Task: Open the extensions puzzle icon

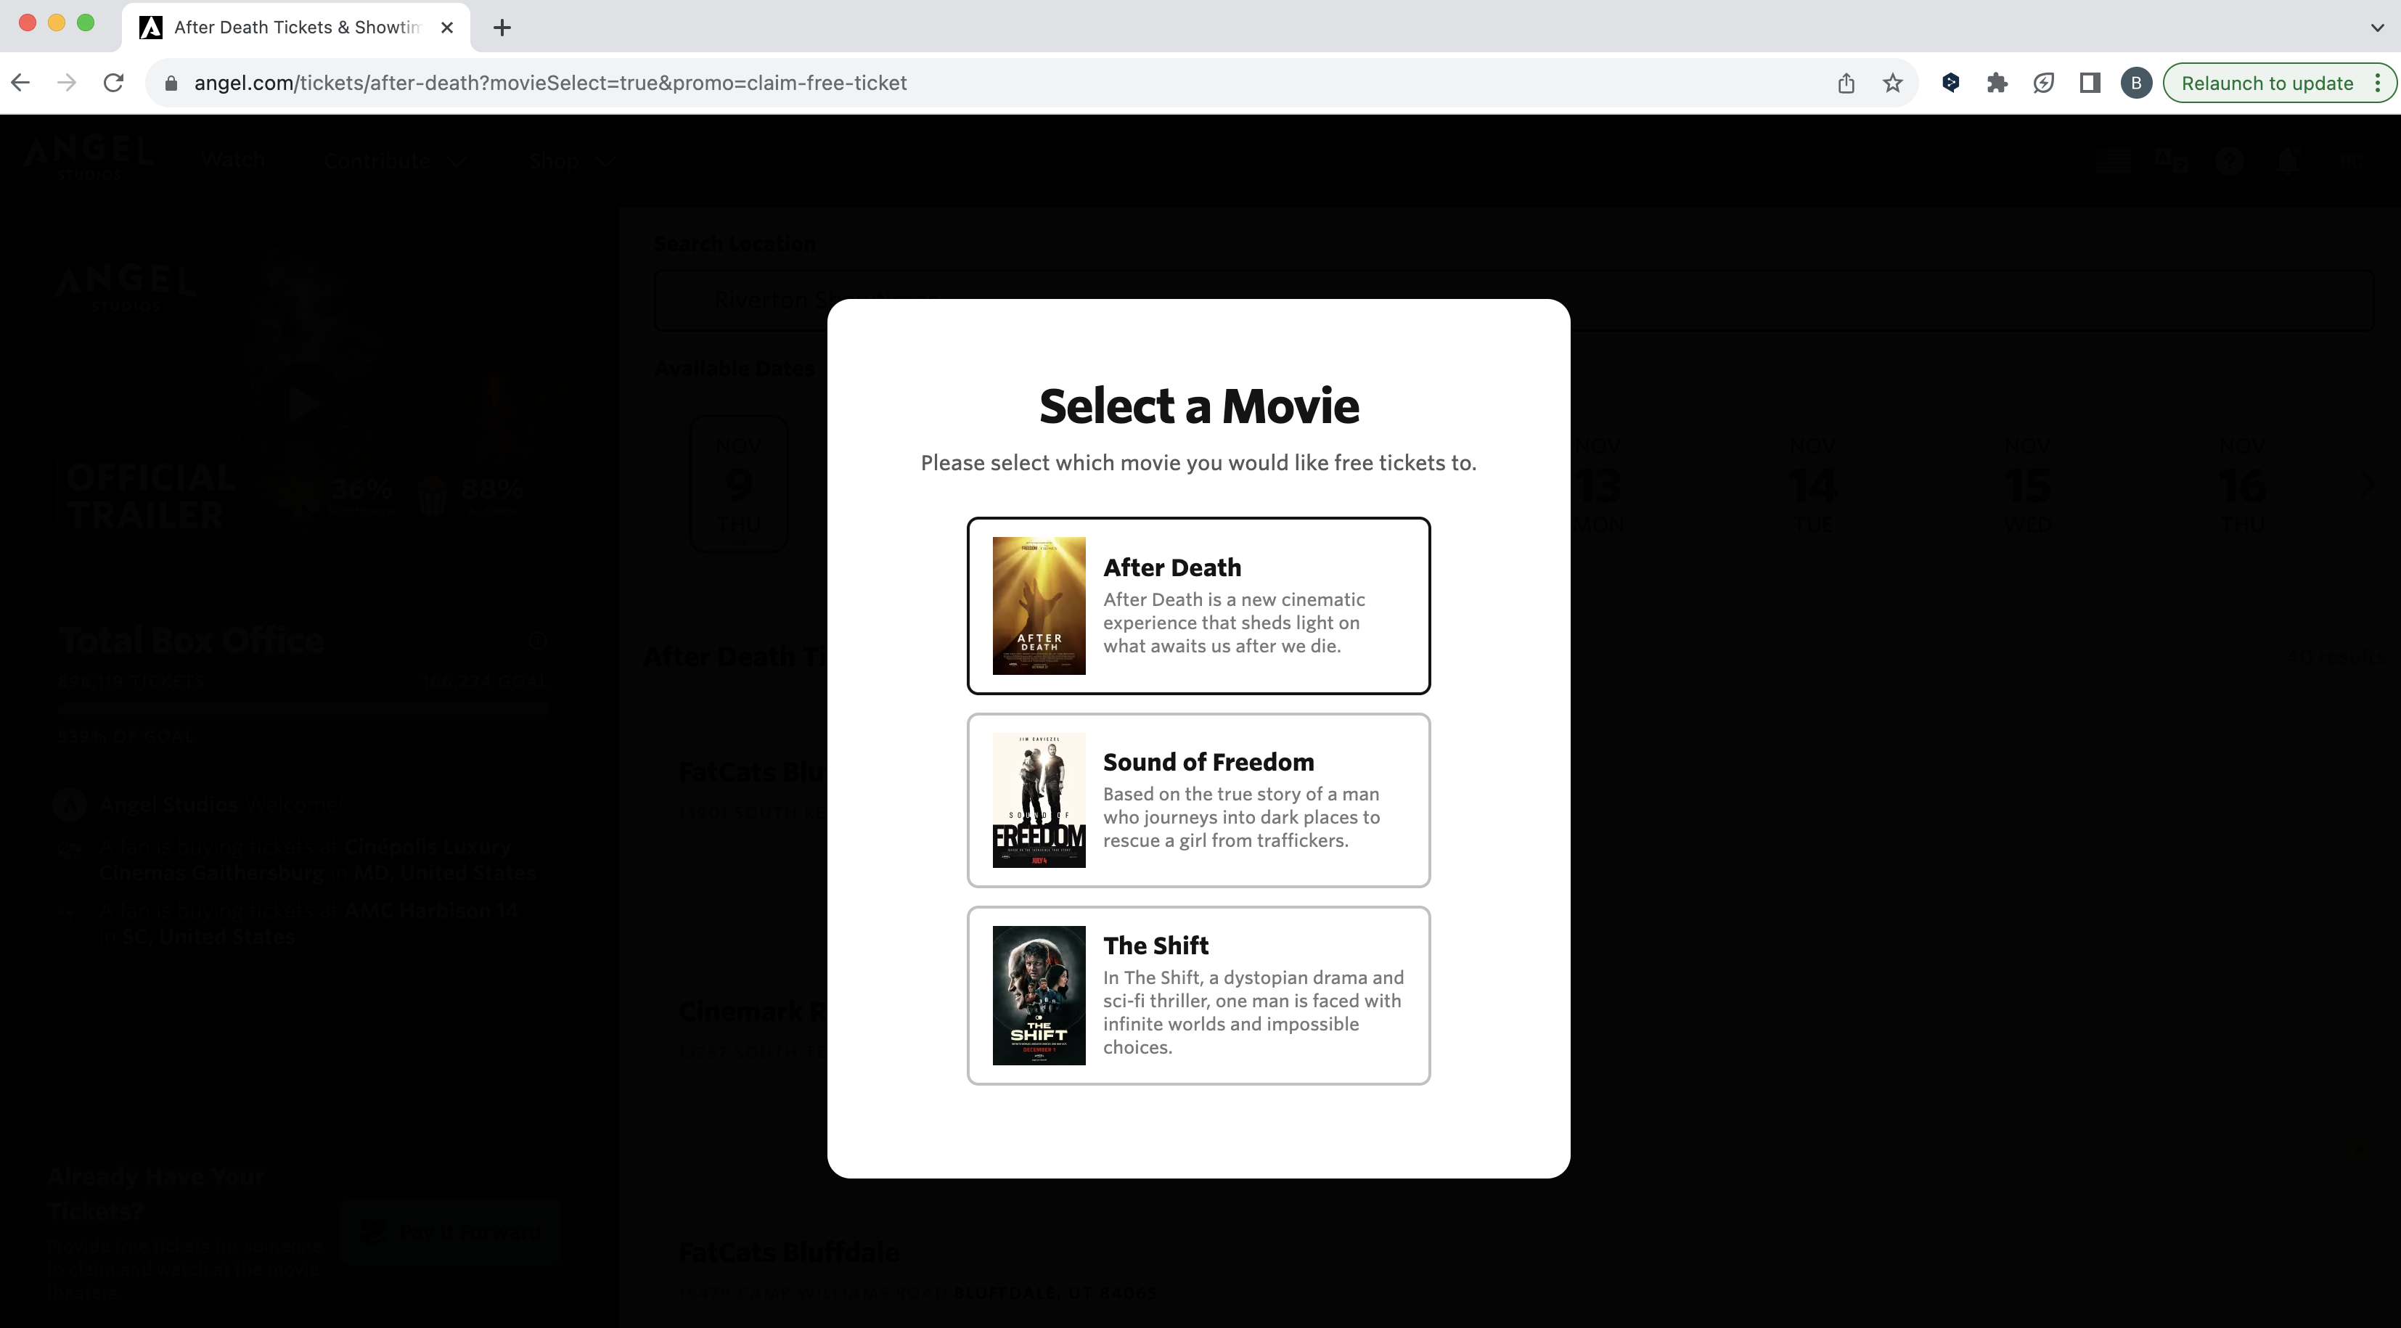Action: pos(1997,83)
